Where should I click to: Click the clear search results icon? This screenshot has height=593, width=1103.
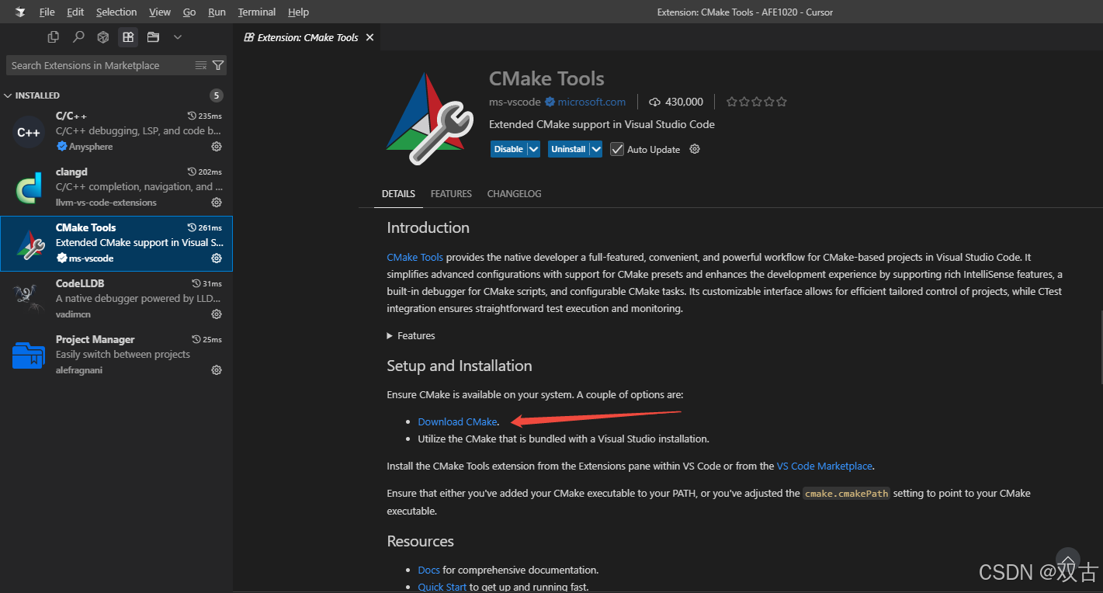click(200, 65)
